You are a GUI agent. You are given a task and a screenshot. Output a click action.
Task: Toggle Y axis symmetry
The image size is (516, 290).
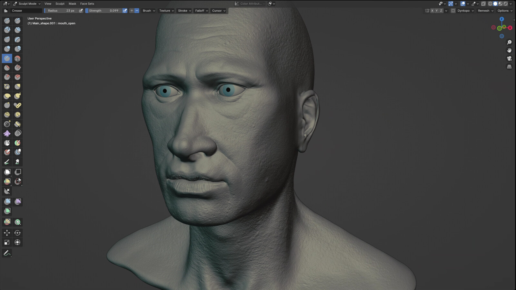(437, 11)
